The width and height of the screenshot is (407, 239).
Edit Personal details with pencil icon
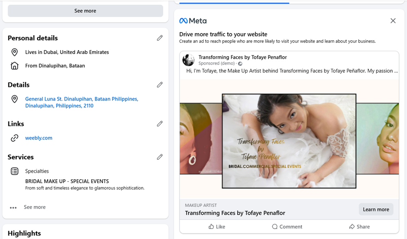point(160,38)
